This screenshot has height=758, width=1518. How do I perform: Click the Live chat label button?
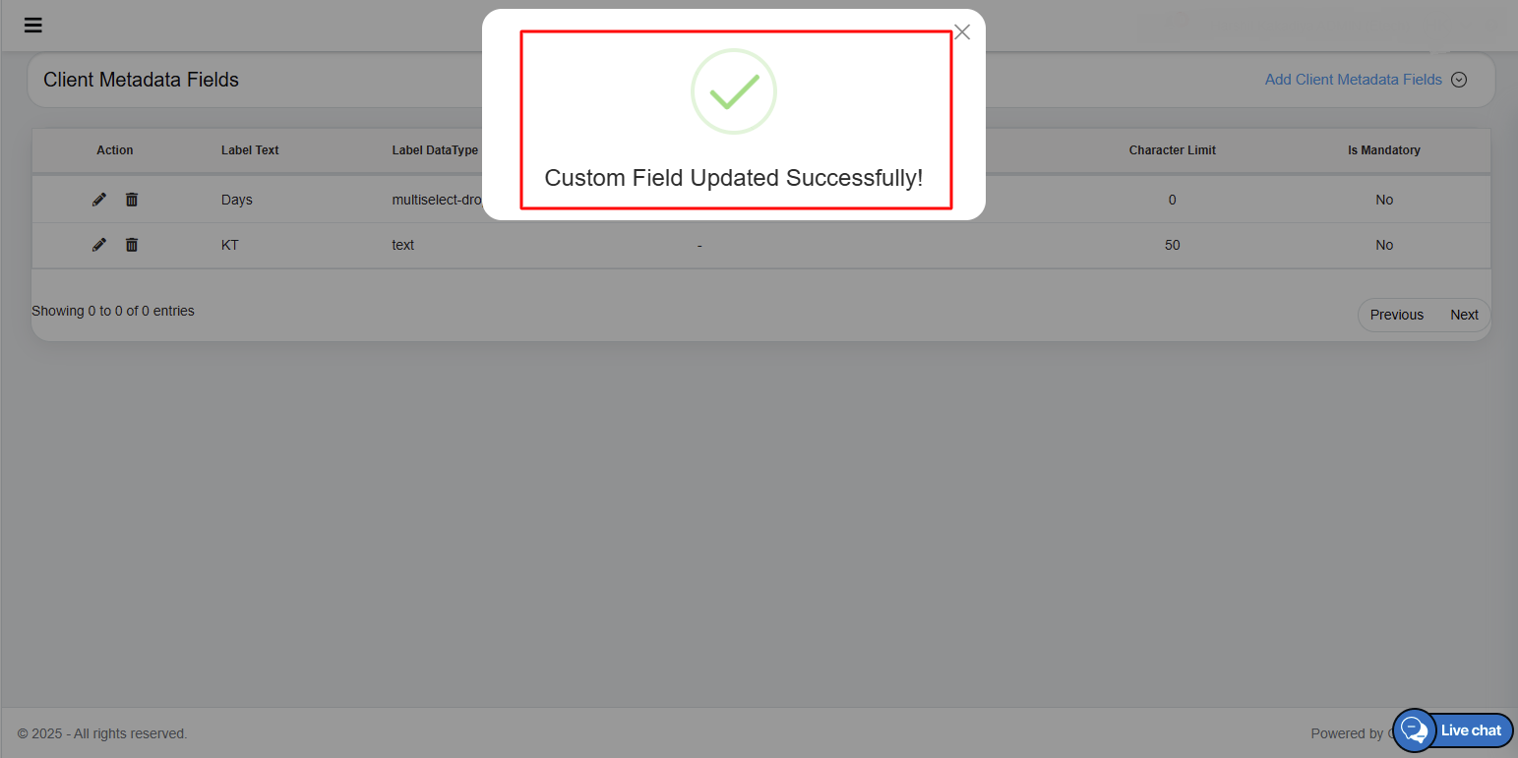tap(1471, 730)
